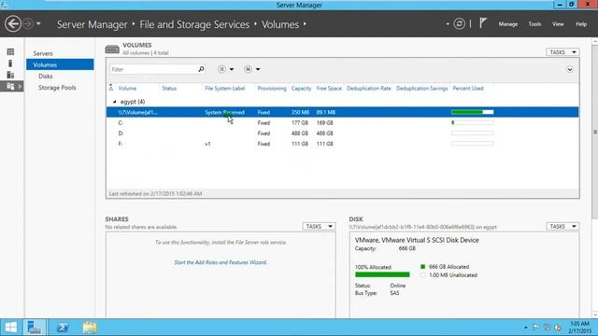Select the C: volume row
This screenshot has height=336, width=598.
pos(342,123)
